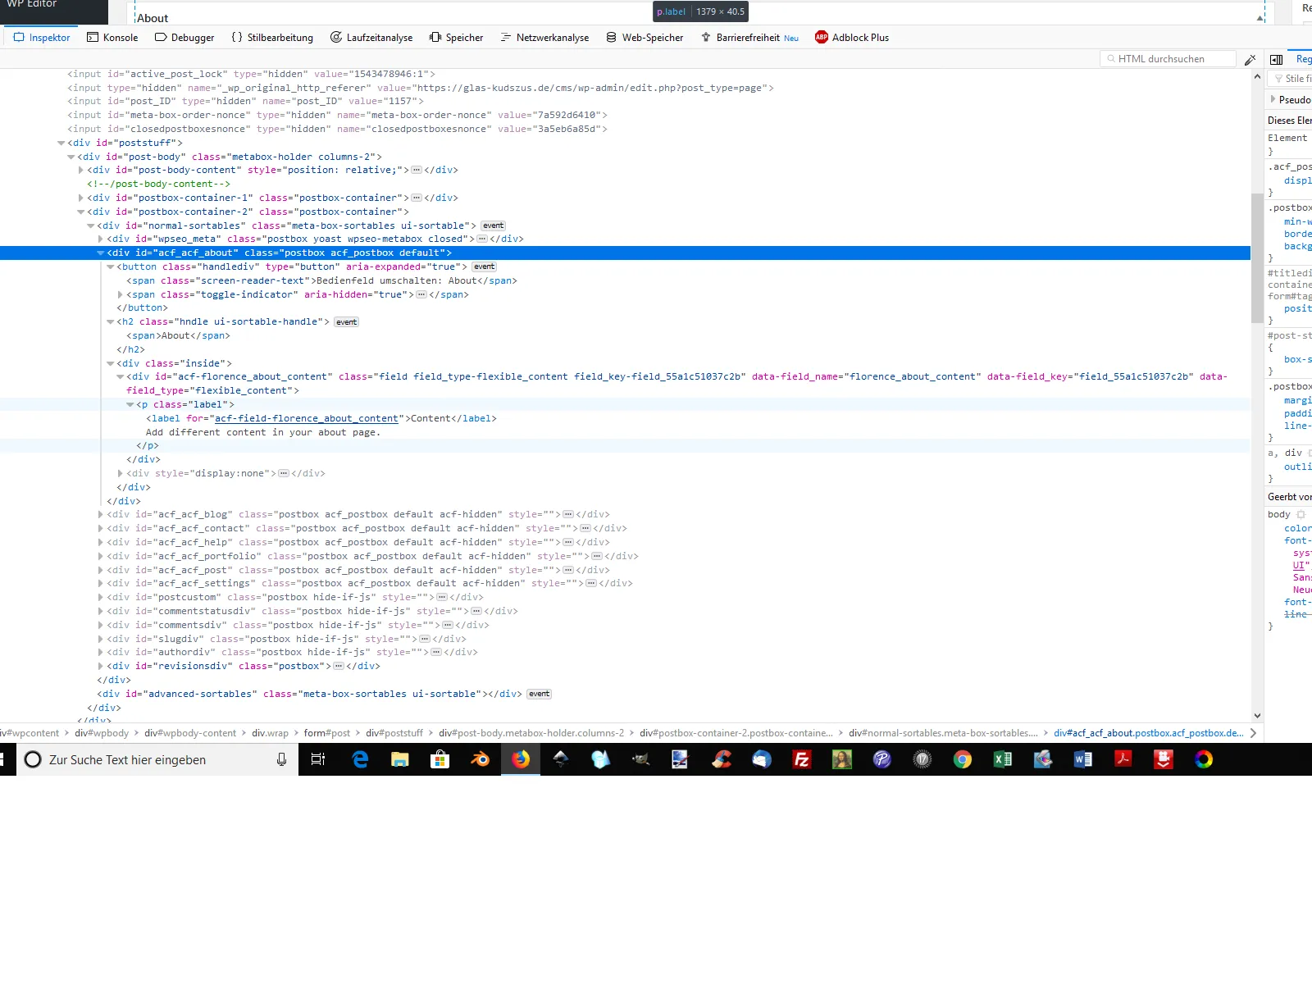The width and height of the screenshot is (1312, 984).
Task: Open Adblock Plus devtools panel
Action: click(851, 37)
